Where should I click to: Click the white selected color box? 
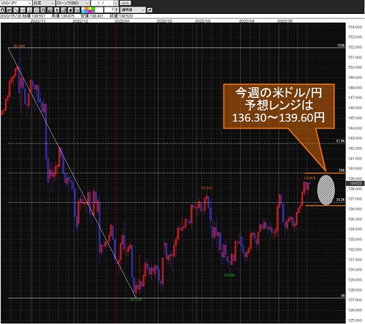(99, 10)
